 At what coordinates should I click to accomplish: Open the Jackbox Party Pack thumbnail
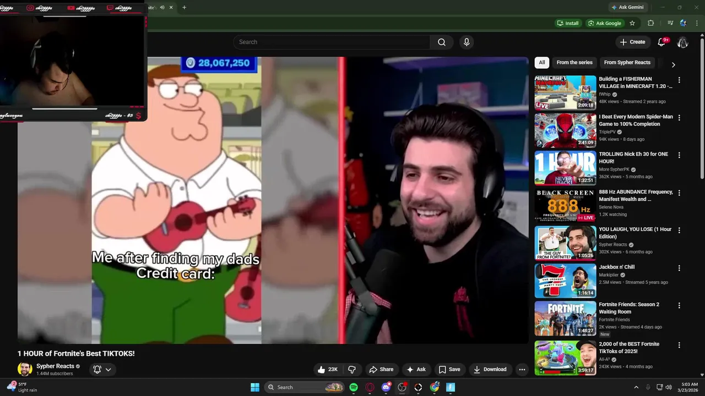tap(565, 280)
